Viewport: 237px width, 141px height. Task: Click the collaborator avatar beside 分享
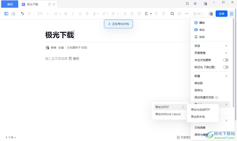click(x=211, y=14)
